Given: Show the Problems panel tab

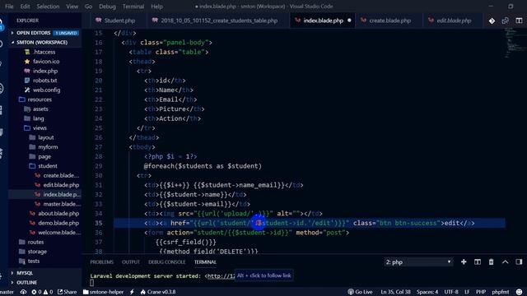Looking at the screenshot, I should [x=101, y=262].
